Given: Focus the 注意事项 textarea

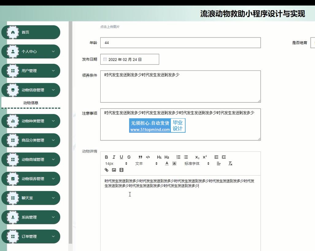Looking at the screenshot, I should 180,124.
